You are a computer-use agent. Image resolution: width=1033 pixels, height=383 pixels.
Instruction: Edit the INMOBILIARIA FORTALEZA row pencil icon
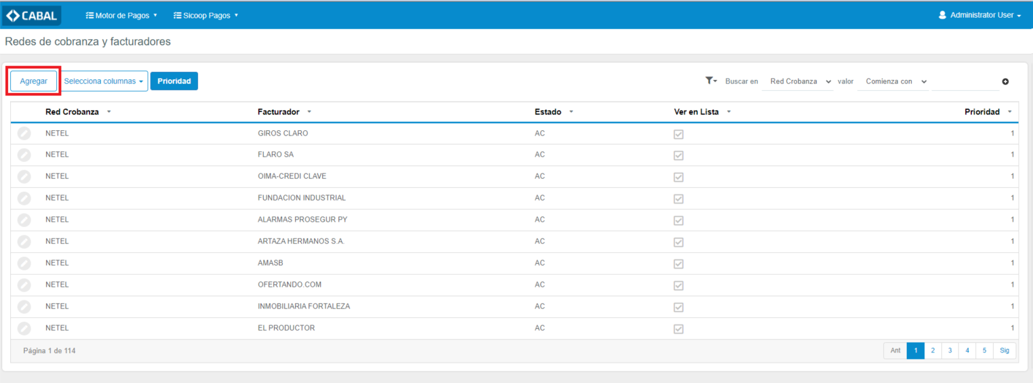click(x=24, y=307)
